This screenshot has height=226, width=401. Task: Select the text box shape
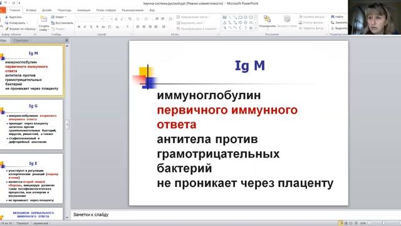pyautogui.click(x=224, y=18)
